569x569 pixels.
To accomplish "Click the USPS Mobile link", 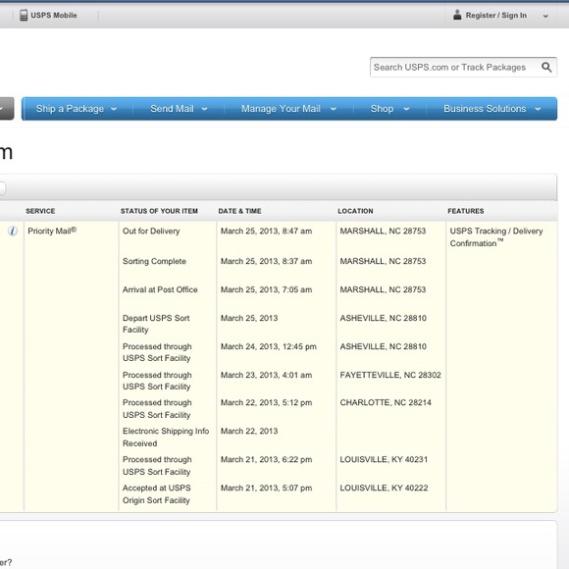I will (54, 16).
